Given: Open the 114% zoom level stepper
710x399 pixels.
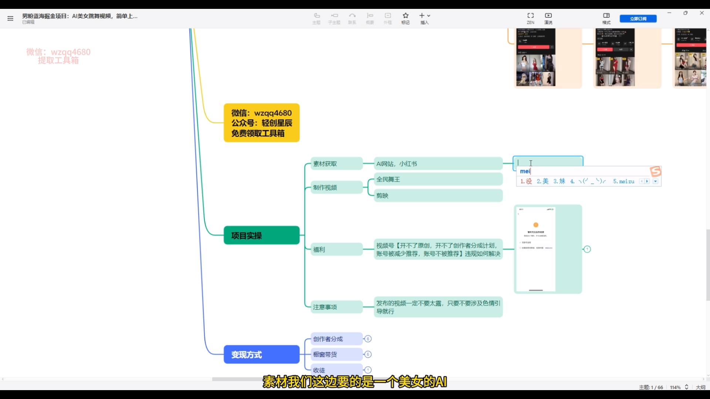Looking at the screenshot, I should (687, 387).
